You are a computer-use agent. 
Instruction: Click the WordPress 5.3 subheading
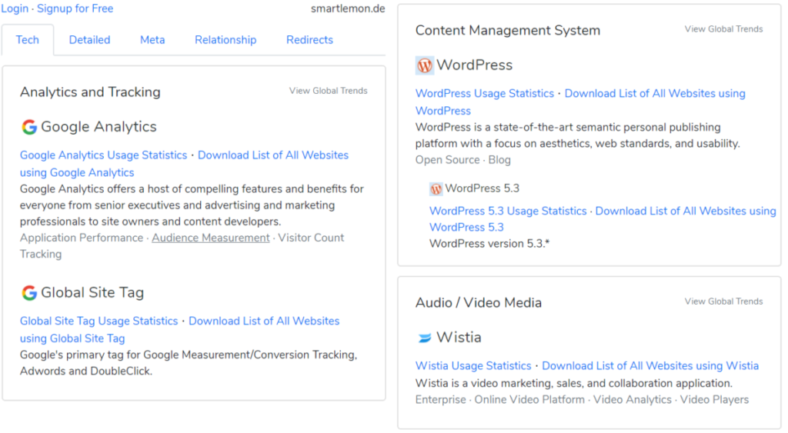click(482, 188)
